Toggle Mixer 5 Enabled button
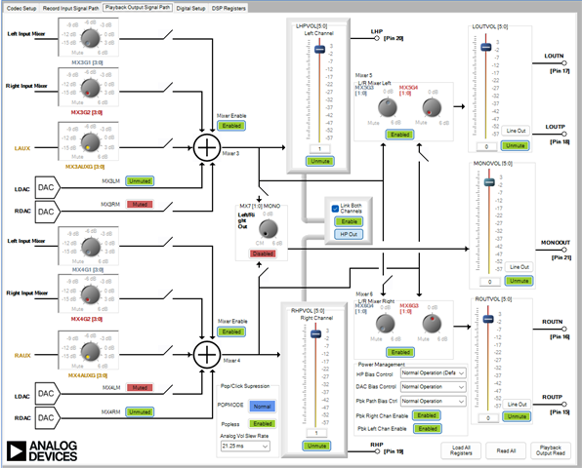This screenshot has width=582, height=468. pos(399,135)
